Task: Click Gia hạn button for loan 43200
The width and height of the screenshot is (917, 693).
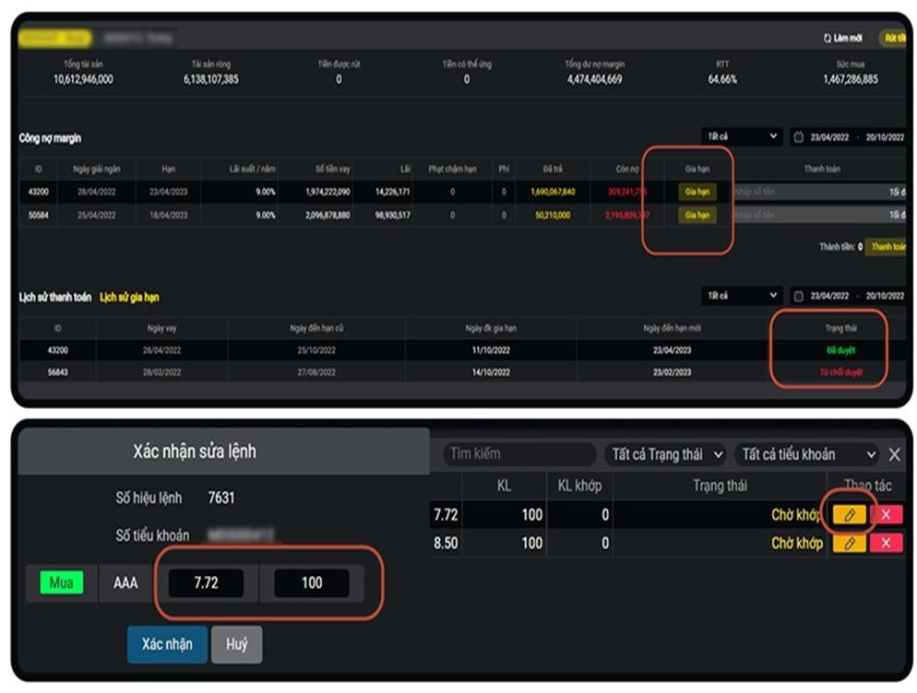Action: pyautogui.click(x=697, y=192)
